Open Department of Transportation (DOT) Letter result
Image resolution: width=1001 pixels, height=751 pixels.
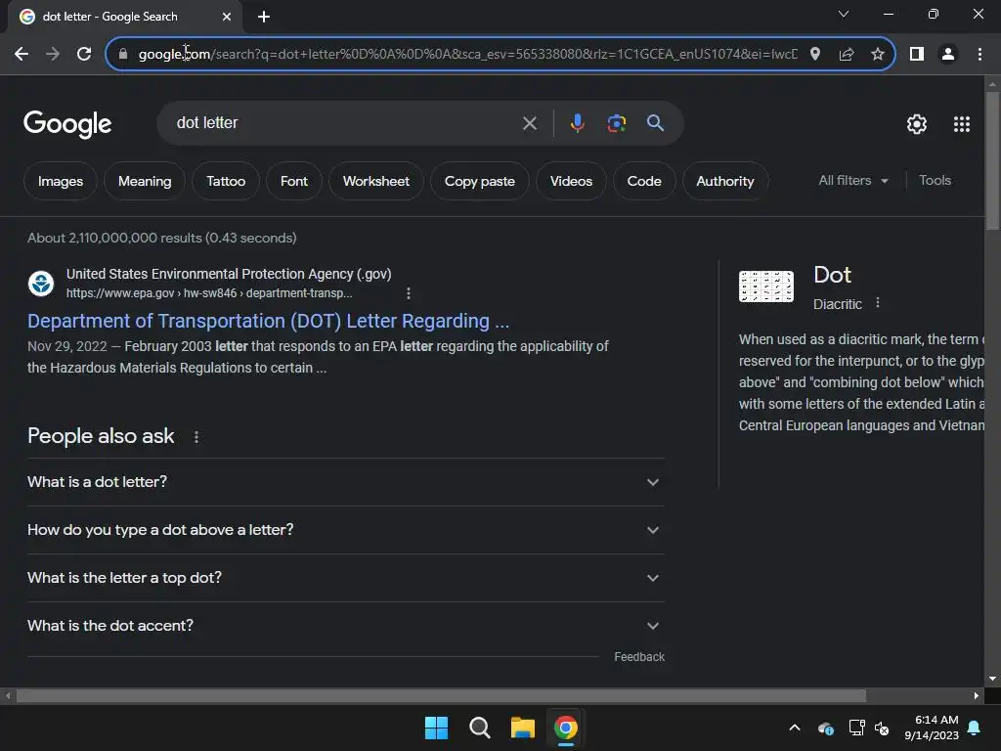tap(268, 321)
